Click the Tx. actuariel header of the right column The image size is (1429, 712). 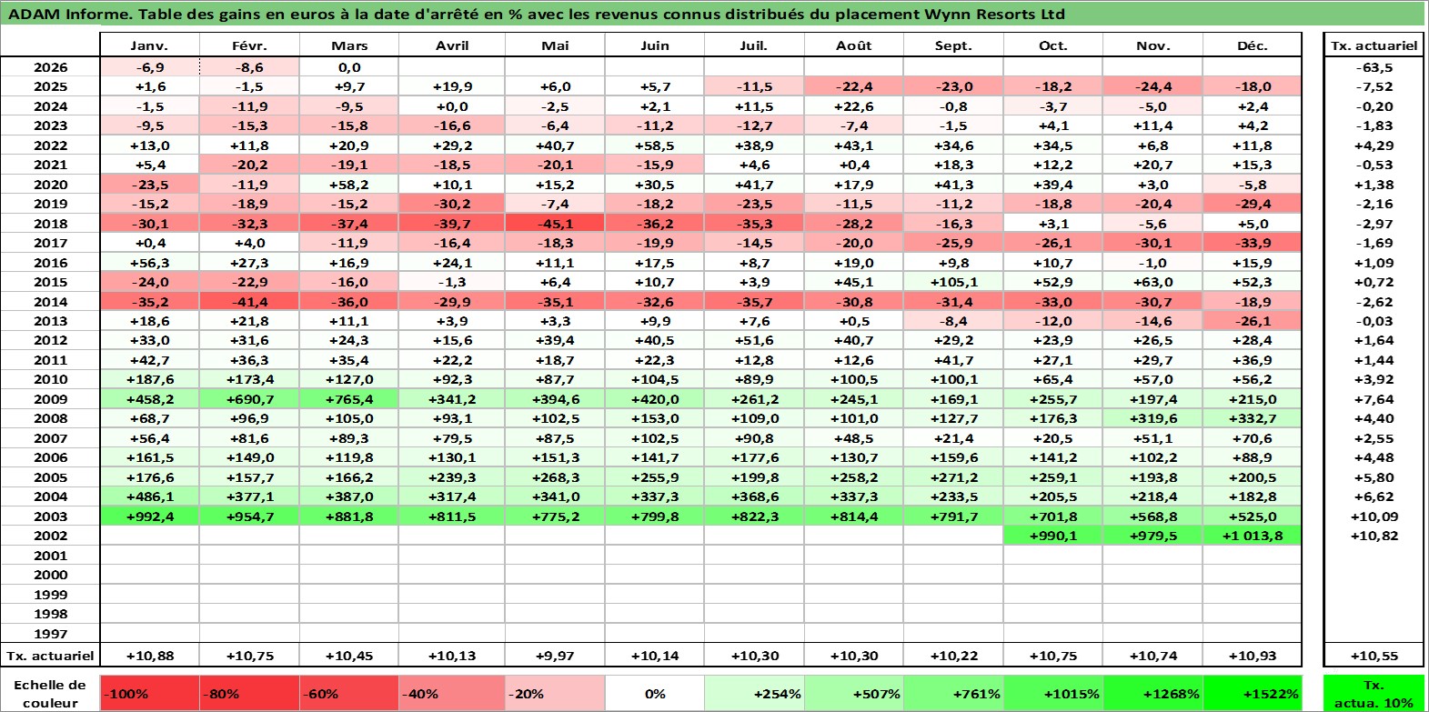coord(1374,45)
